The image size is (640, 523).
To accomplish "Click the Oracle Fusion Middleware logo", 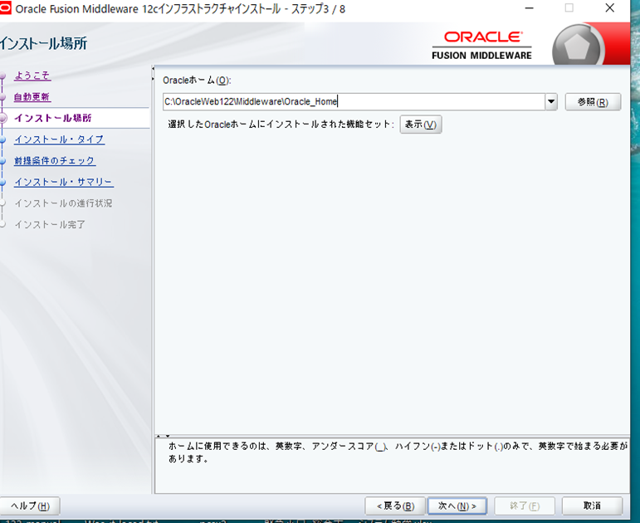I will point(481,46).
